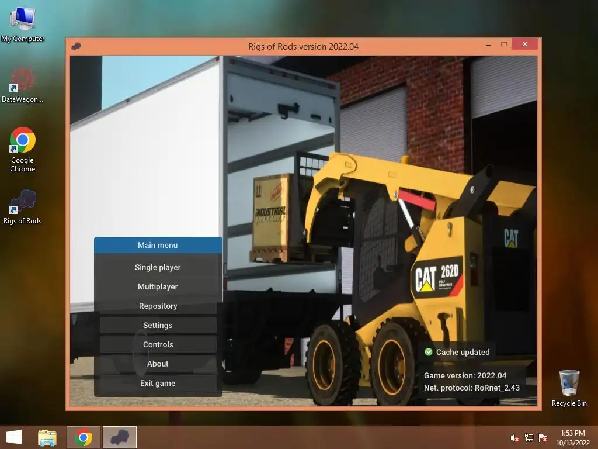Open the Repository menu entry
598x449 pixels.
[158, 306]
